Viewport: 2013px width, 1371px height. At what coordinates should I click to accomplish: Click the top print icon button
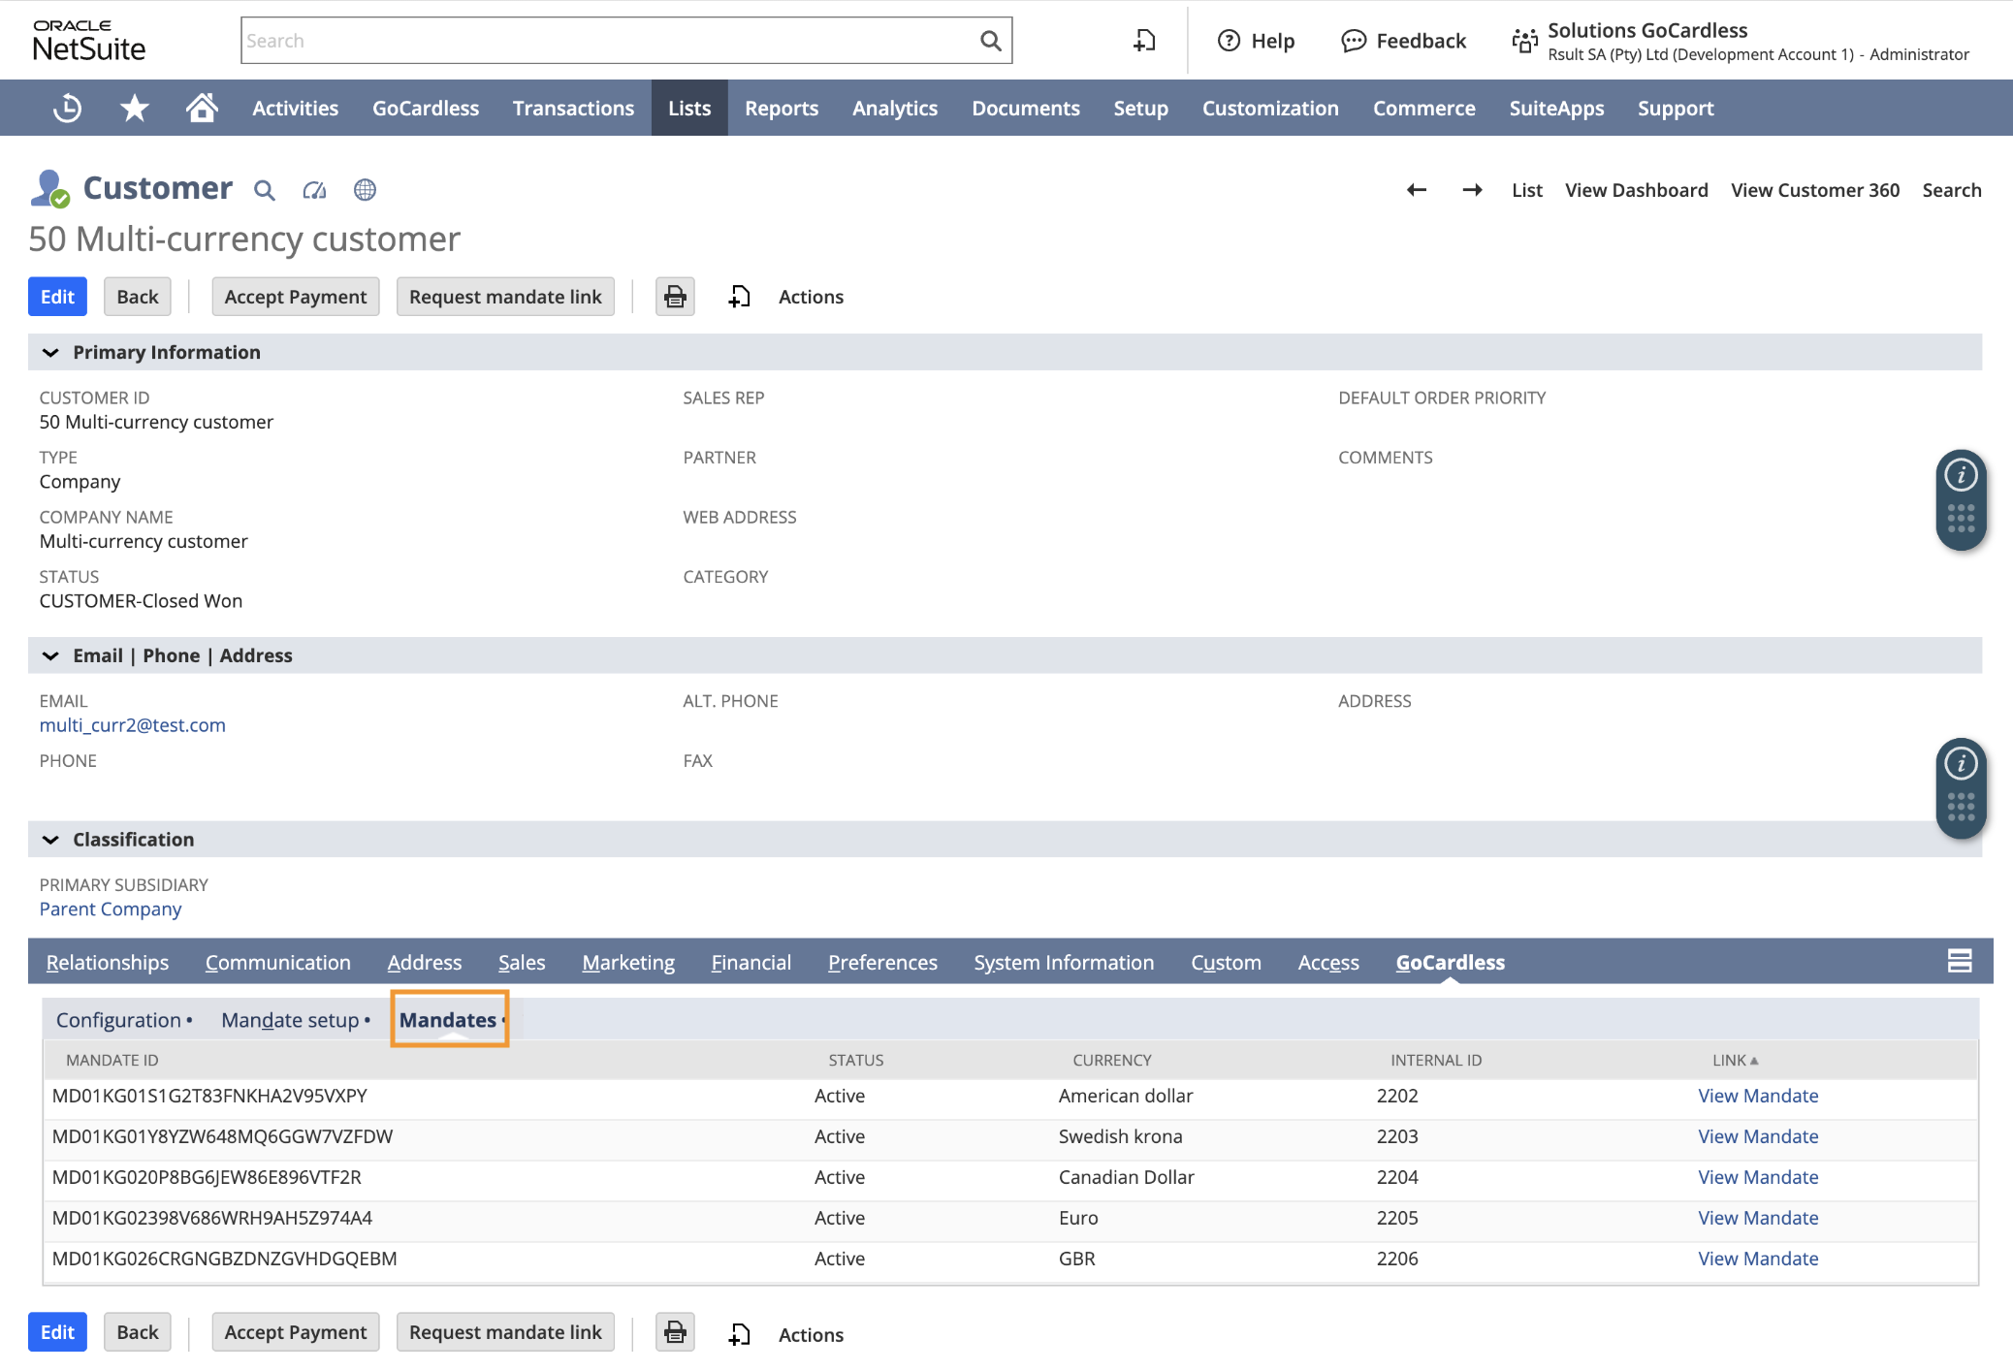(x=675, y=297)
